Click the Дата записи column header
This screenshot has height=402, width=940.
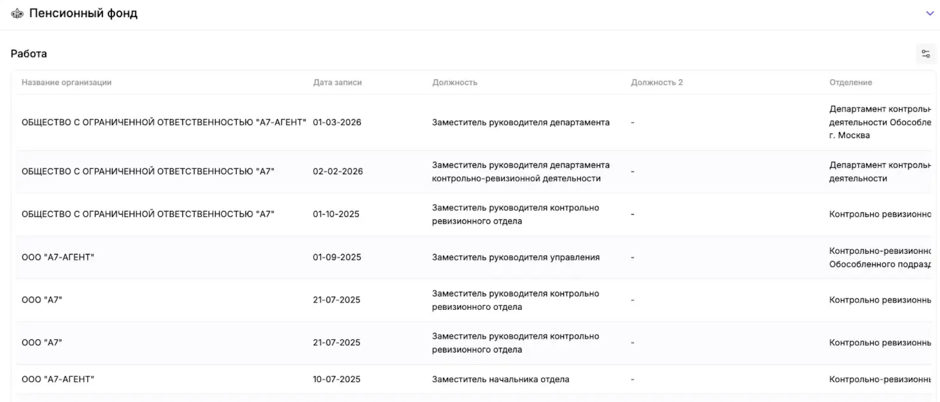[x=337, y=82]
